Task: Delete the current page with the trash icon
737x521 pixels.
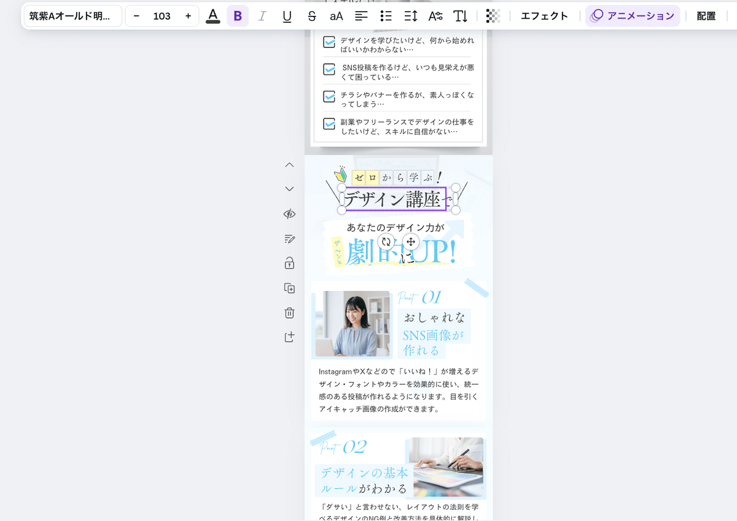Action: (289, 312)
